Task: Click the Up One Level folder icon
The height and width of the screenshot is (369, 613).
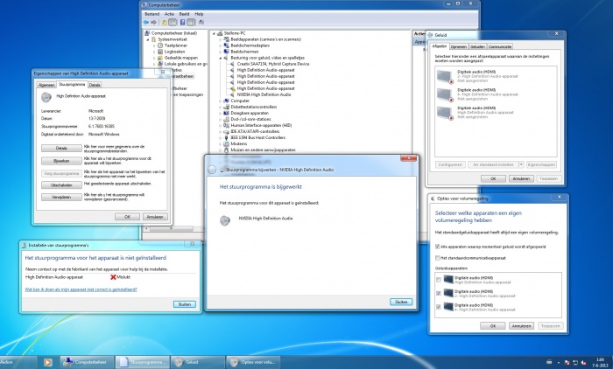Action: pyautogui.click(x=165, y=22)
